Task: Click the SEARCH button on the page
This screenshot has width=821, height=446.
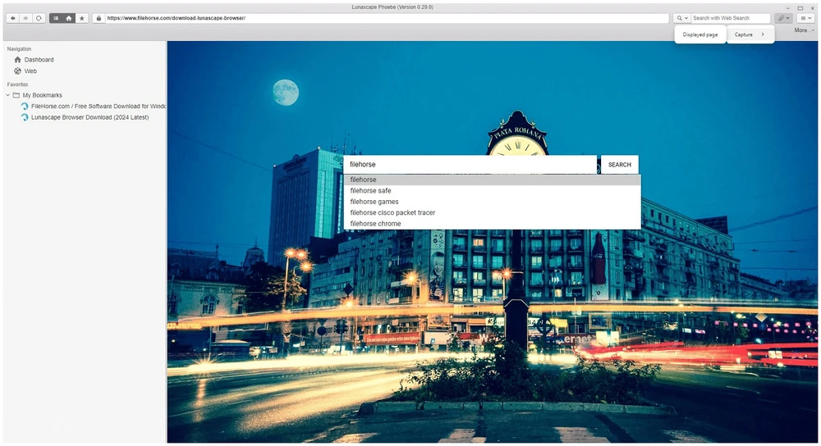Action: (619, 165)
